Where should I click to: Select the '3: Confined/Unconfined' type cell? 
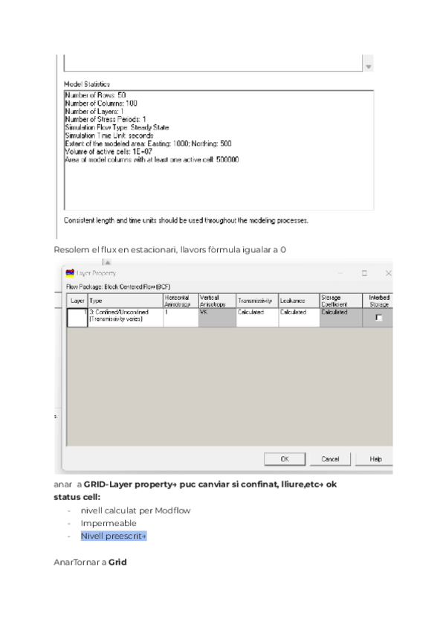pyautogui.click(x=126, y=318)
